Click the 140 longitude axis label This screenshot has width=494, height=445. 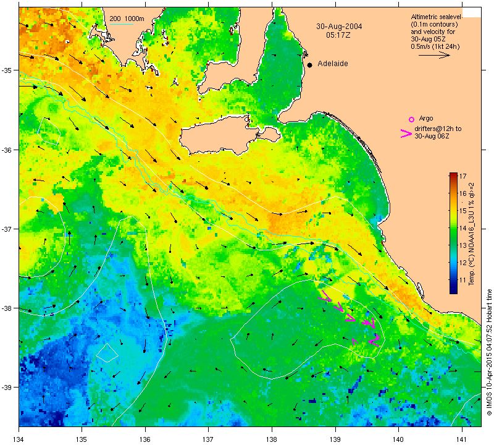point(398,439)
